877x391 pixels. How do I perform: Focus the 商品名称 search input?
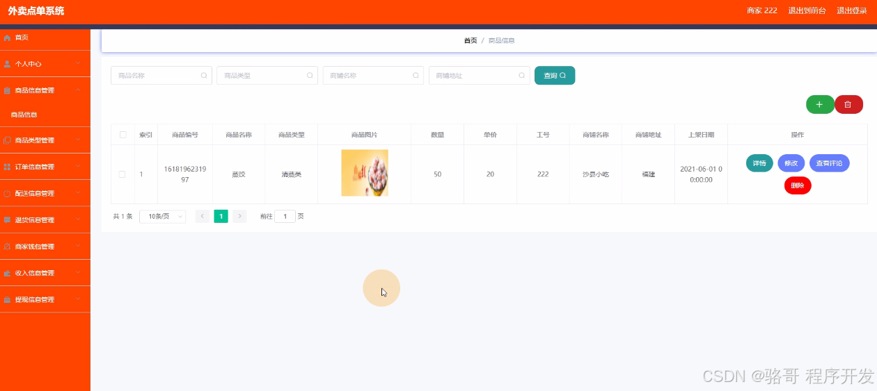161,76
